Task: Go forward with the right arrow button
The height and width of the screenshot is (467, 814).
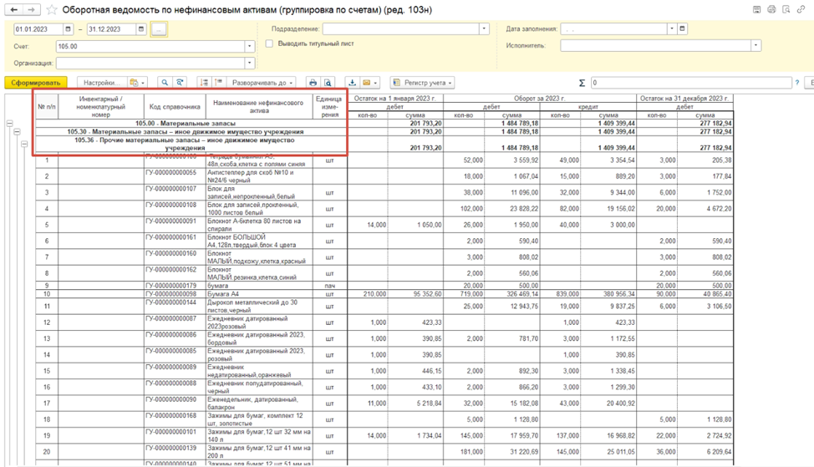Action: click(32, 9)
